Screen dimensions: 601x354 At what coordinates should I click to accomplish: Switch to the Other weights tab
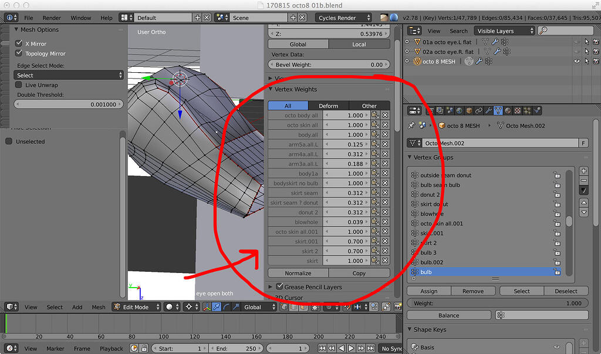pos(369,106)
